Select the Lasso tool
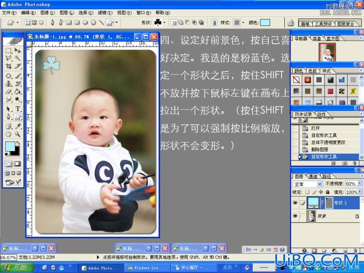 (x=8, y=58)
